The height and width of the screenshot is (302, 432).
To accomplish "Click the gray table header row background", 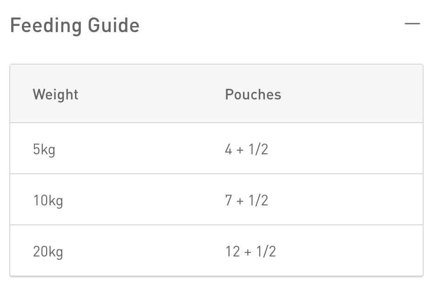I will (x=216, y=93).
